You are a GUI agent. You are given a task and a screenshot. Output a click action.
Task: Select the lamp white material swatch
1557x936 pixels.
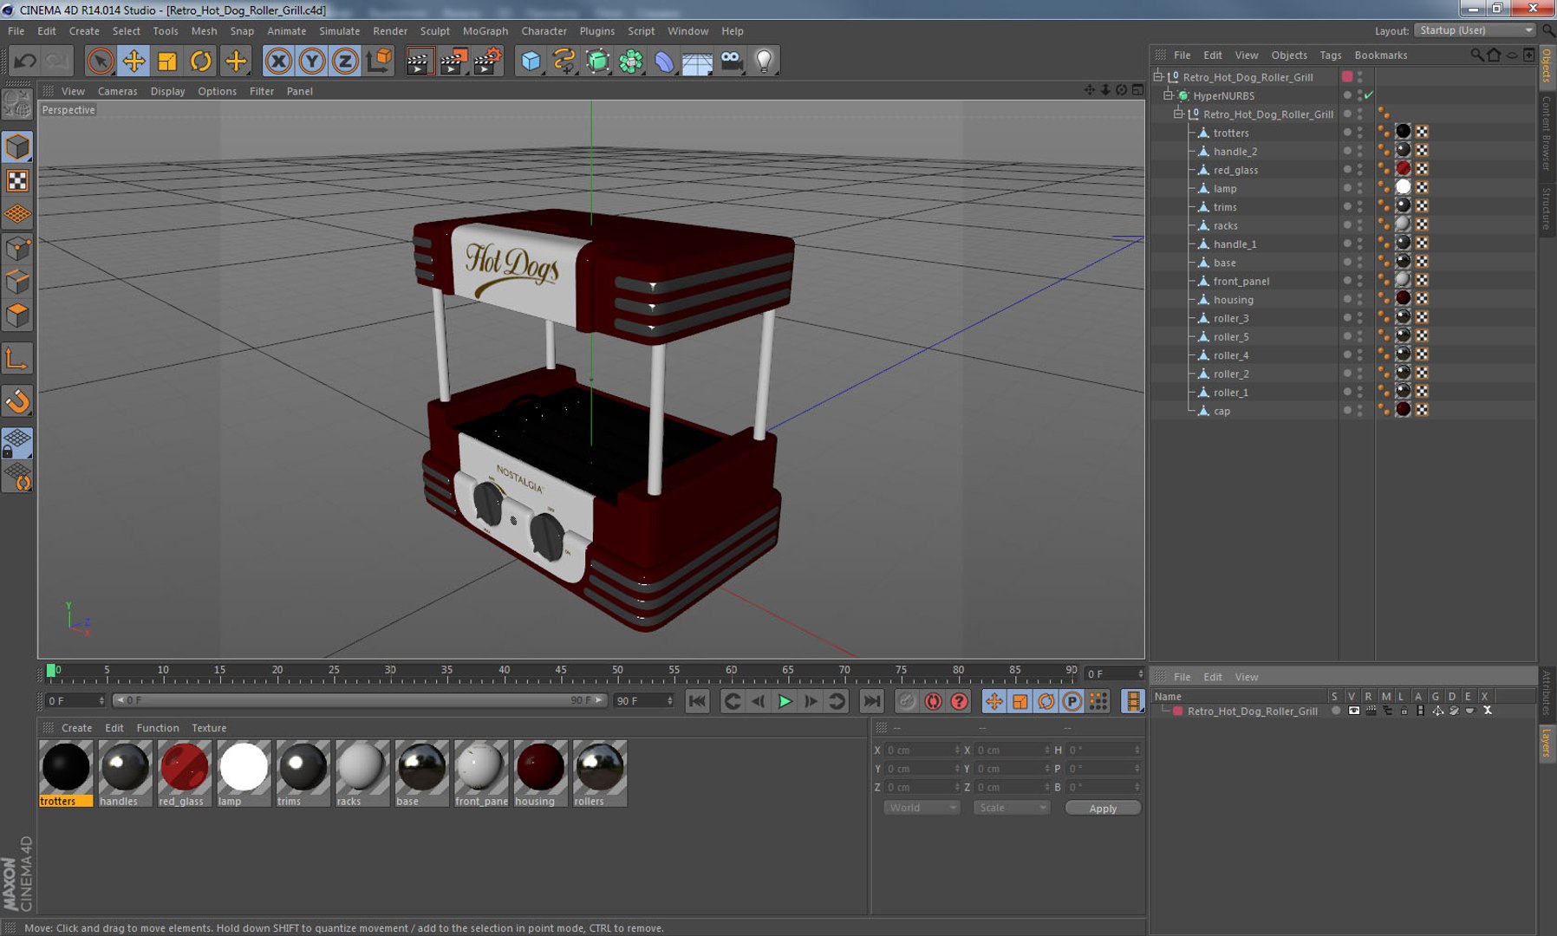point(244,773)
